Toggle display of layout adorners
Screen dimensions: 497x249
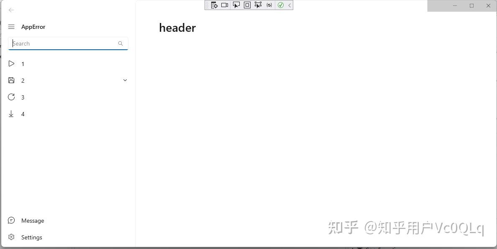tap(247, 5)
